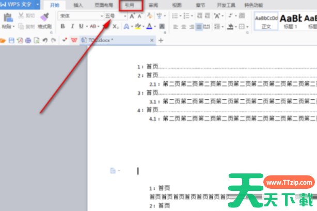Open the folder icon in quick toolbar
The width and height of the screenshot is (317, 211).
click(3, 41)
